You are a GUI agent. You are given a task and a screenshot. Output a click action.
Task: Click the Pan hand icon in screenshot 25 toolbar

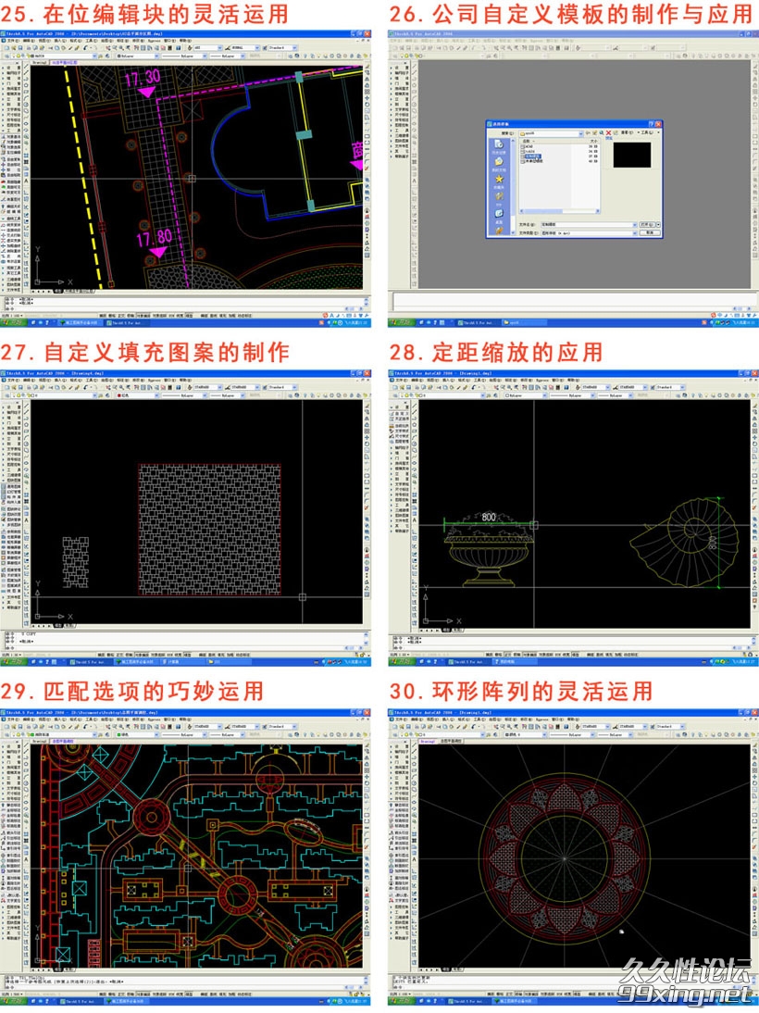click(x=108, y=48)
